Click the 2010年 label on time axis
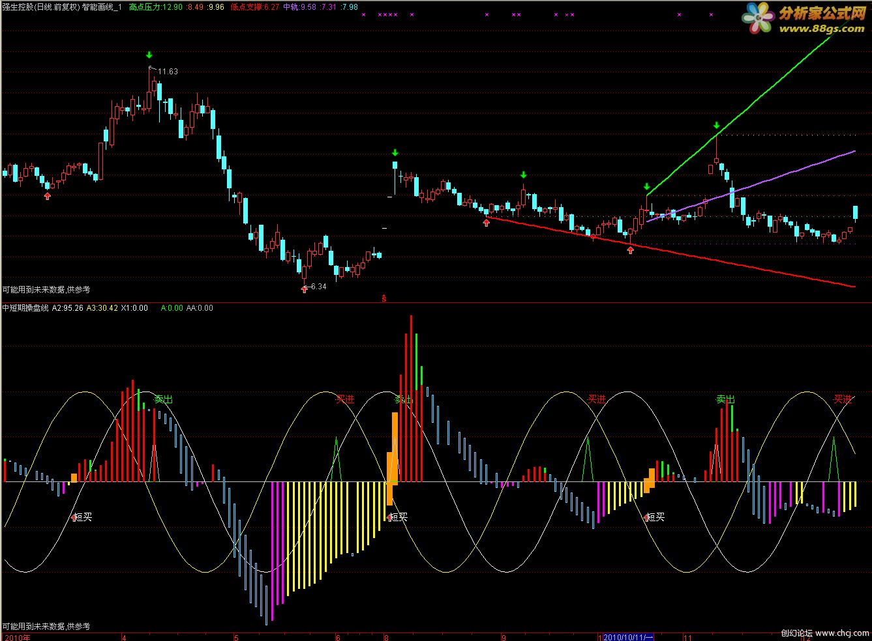 click(17, 636)
